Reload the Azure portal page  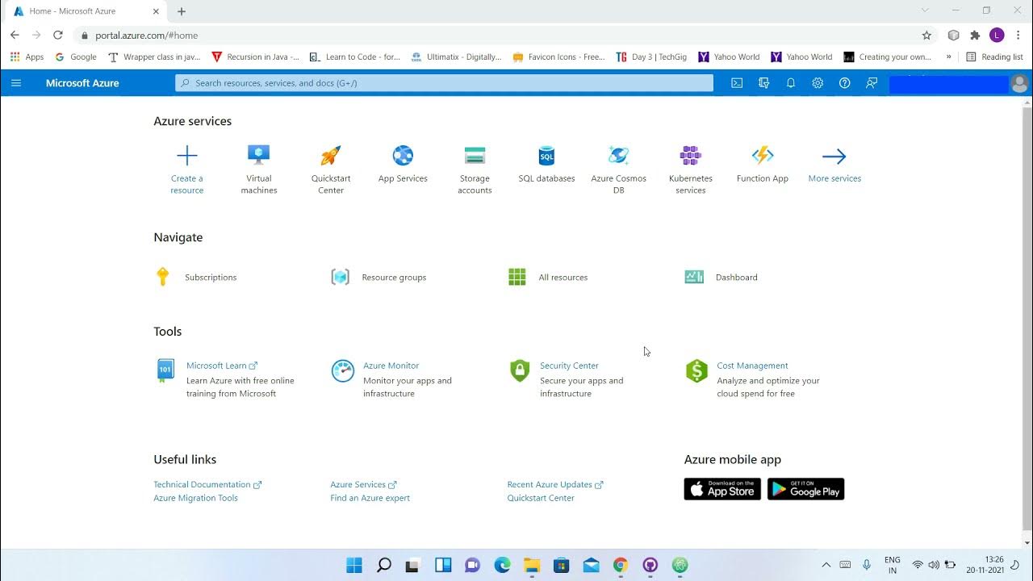click(57, 36)
